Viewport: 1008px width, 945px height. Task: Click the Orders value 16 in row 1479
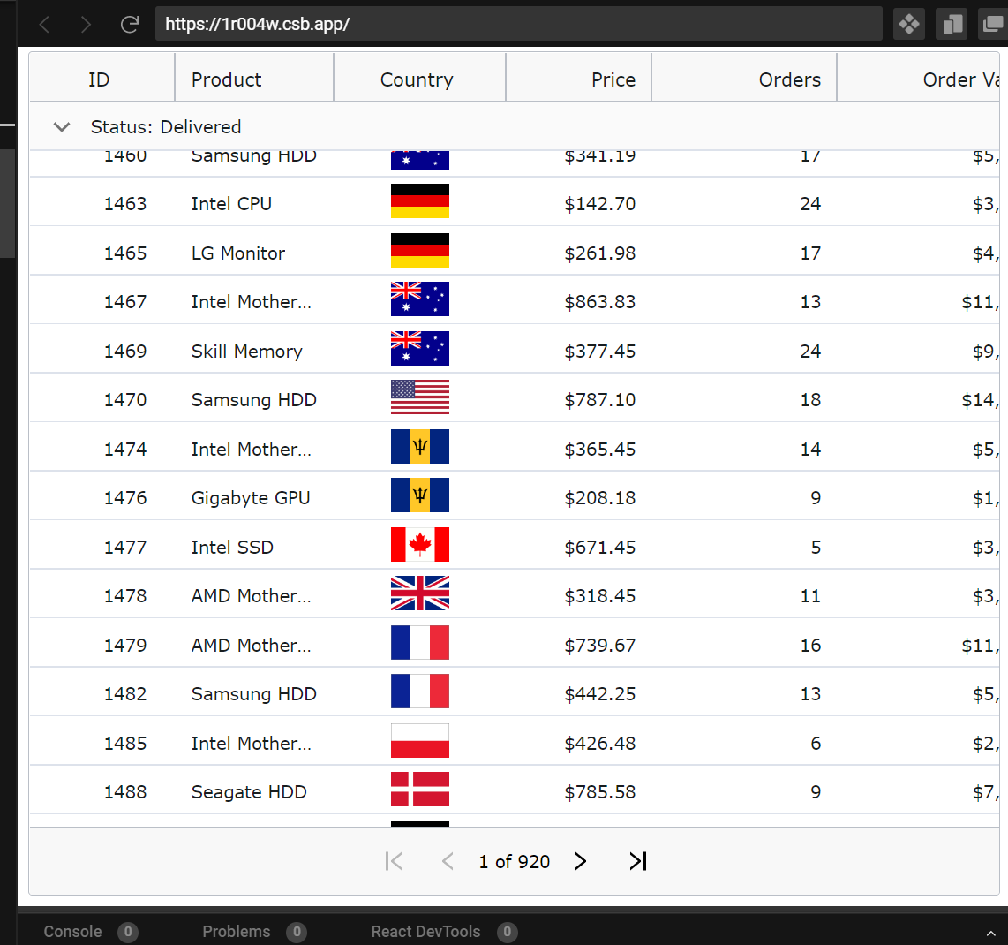click(x=810, y=646)
